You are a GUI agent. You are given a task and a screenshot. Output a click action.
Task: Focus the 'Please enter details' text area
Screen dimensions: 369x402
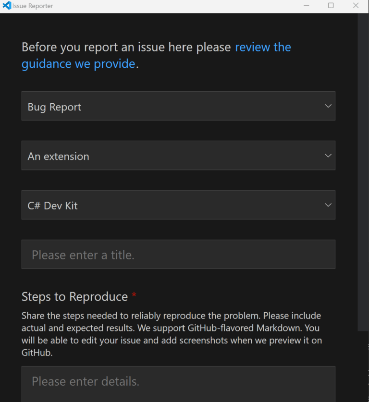(178, 384)
